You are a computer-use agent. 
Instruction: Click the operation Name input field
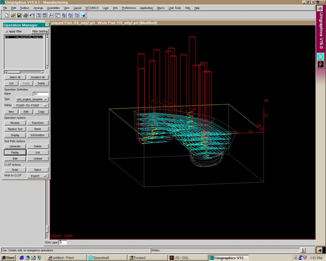pyautogui.click(x=41, y=94)
